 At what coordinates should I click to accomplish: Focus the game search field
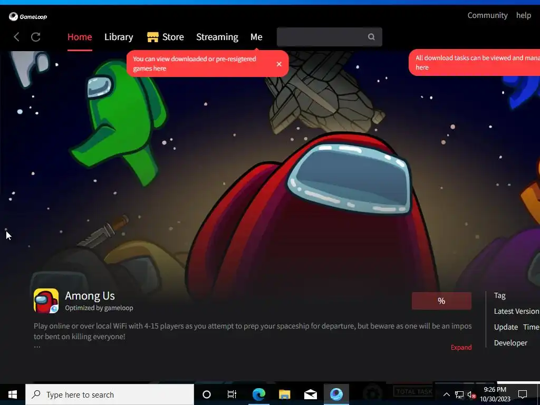(329, 37)
